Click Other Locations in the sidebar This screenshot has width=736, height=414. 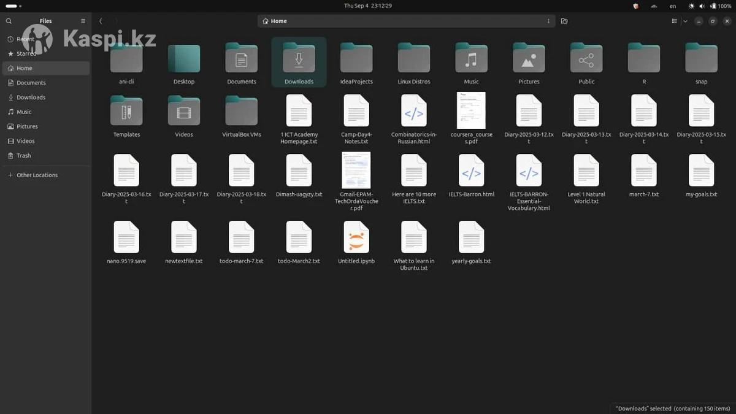tap(37, 175)
